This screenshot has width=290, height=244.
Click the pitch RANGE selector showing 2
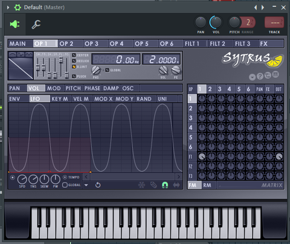click(x=248, y=22)
